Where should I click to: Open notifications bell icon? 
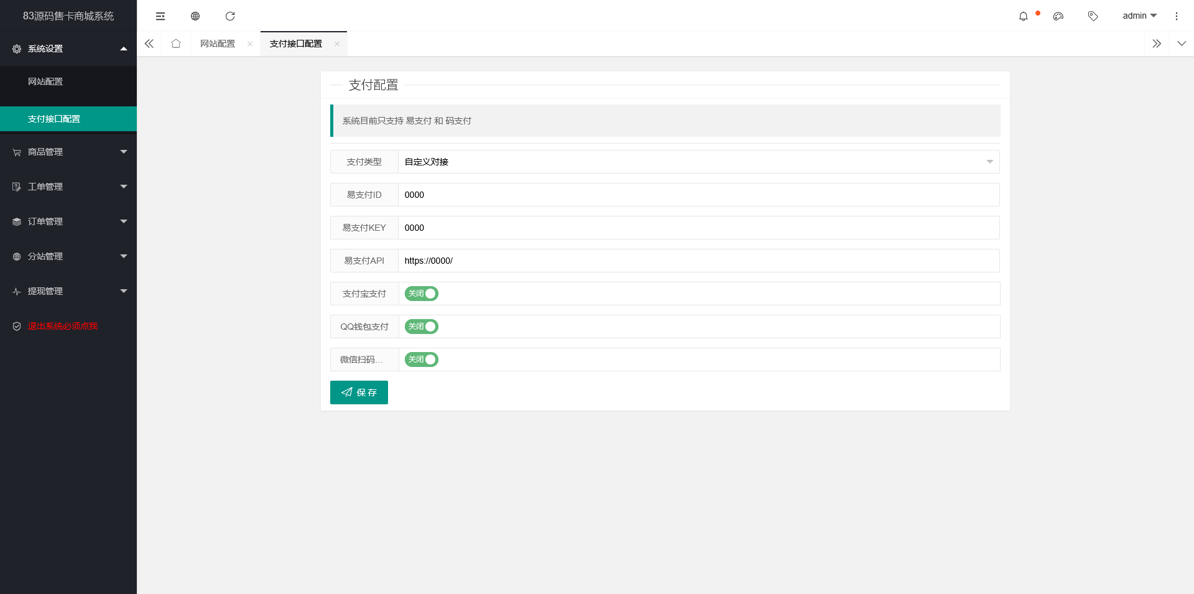click(1023, 16)
